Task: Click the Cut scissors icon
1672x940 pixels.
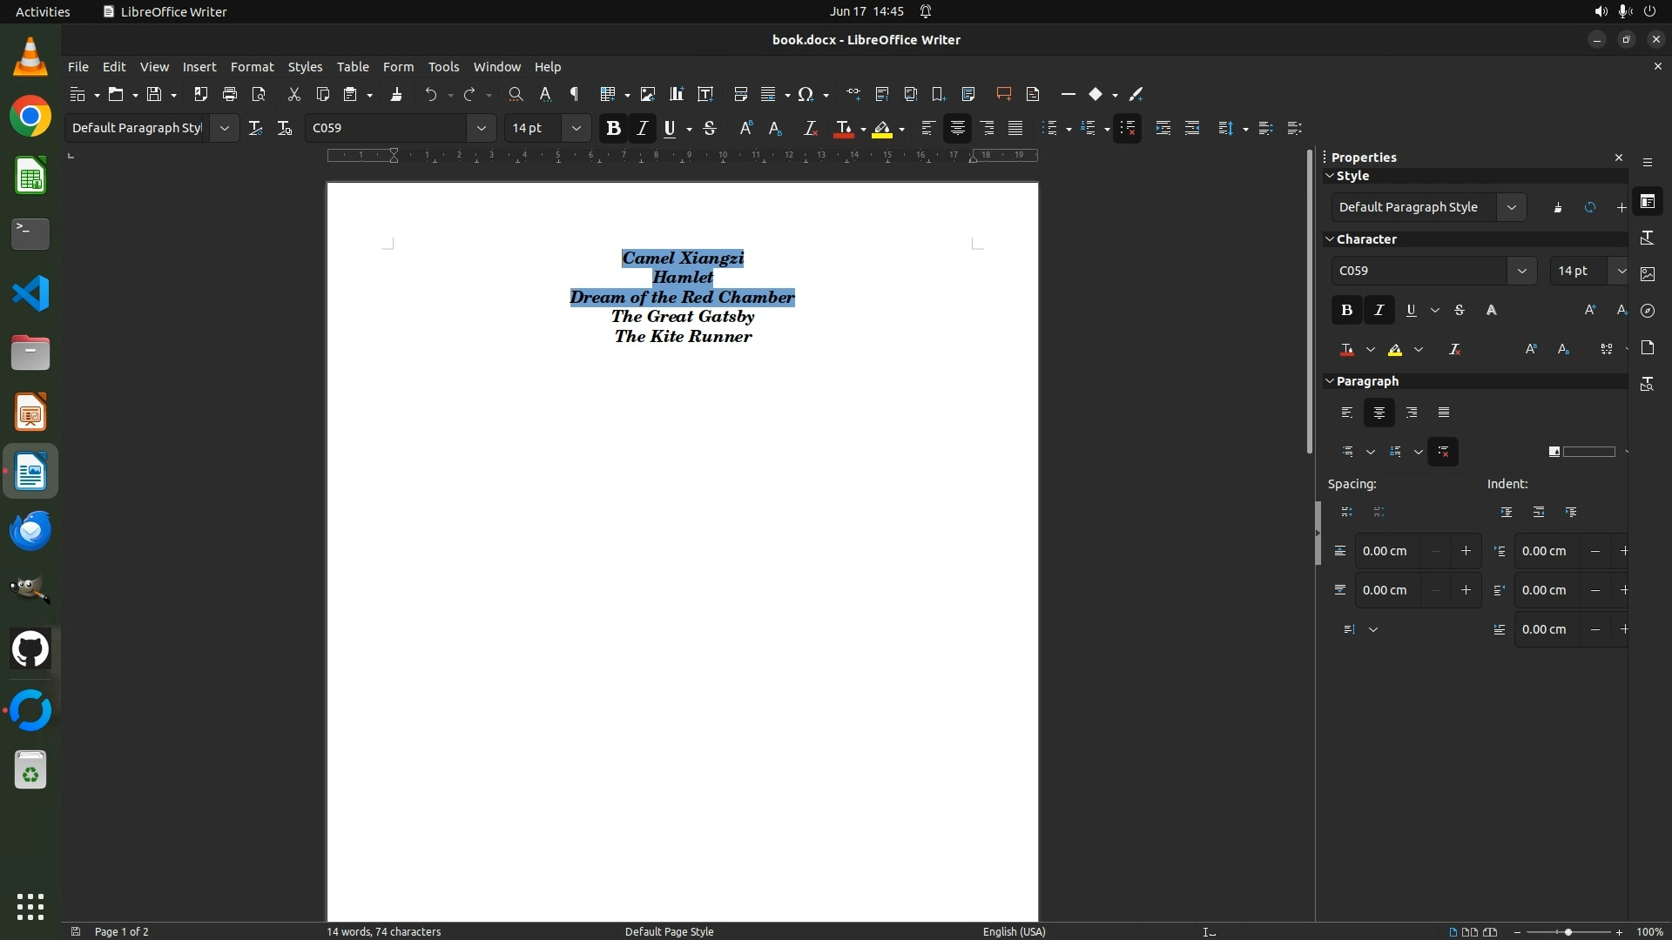Action: 293,94
